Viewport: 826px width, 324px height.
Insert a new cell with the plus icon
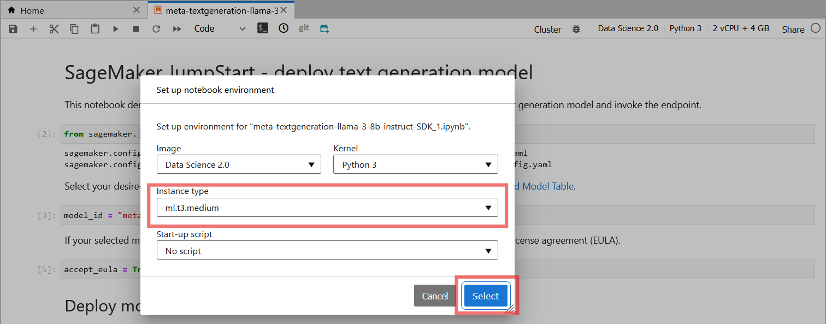click(x=33, y=29)
